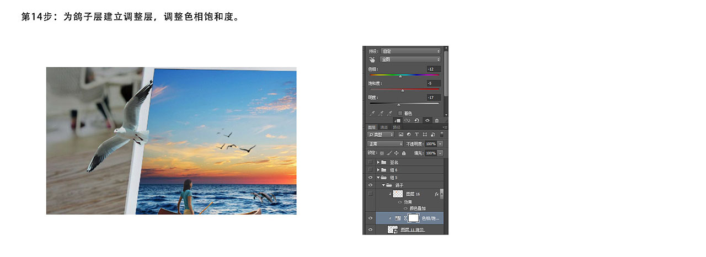
Task: Lock transparent pixels
Action: [x=382, y=153]
